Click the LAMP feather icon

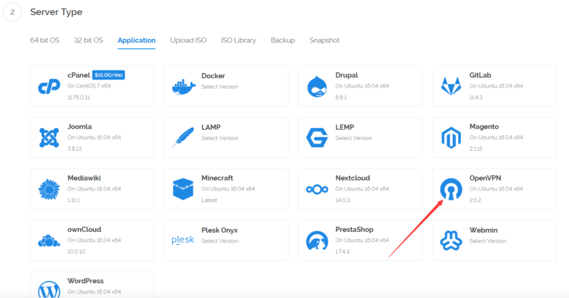click(183, 138)
